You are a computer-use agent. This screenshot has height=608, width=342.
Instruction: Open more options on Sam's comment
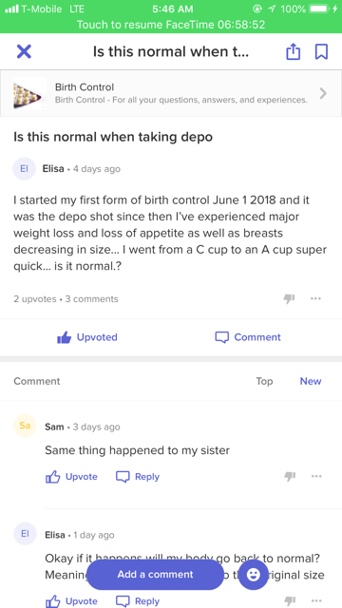(x=316, y=477)
